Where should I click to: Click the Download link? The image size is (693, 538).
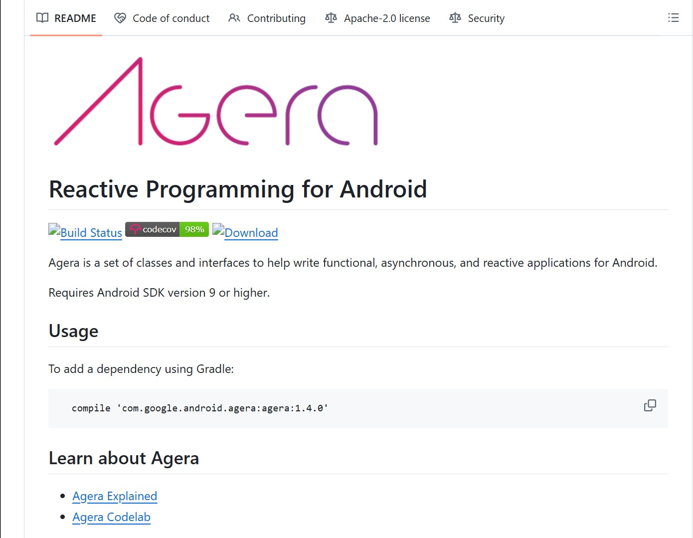(251, 232)
